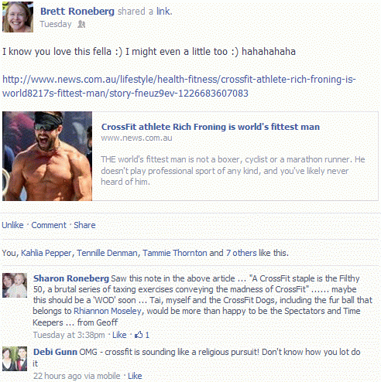Click the Tuesday post timestamp
Screen dimensions: 381x382
coord(56,24)
